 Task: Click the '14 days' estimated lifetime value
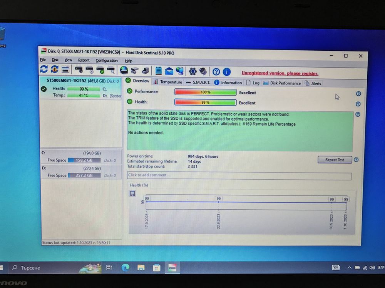194,161
